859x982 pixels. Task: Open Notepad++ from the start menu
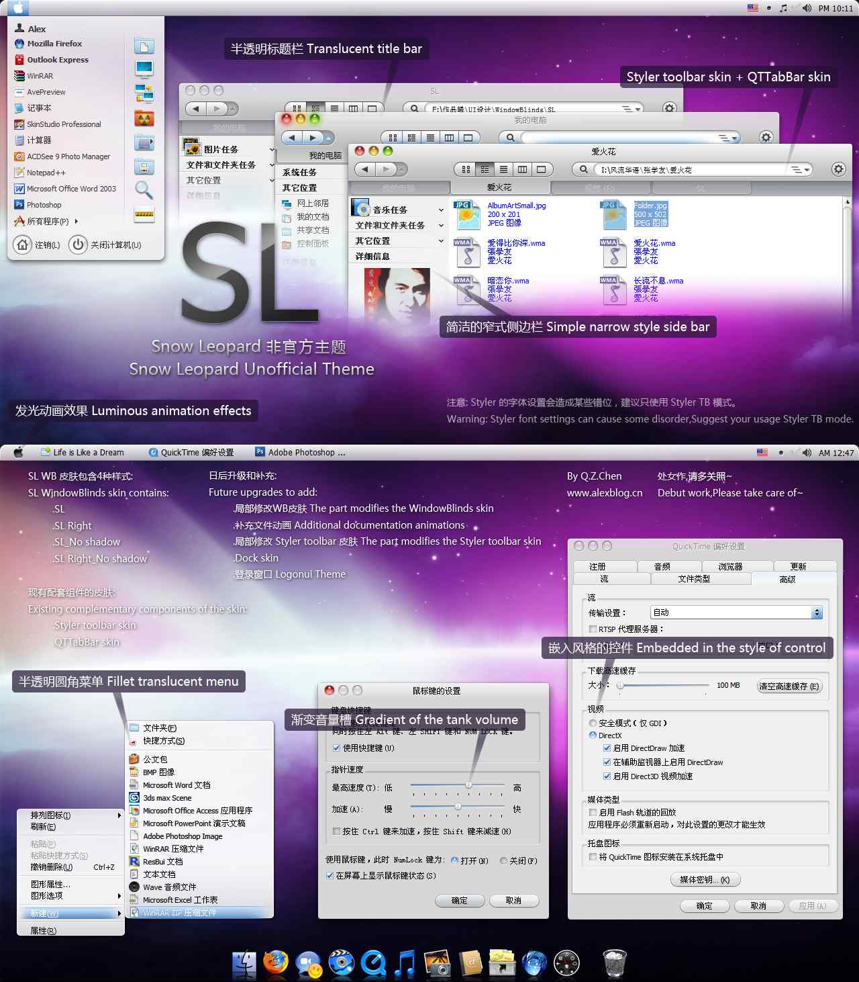point(40,173)
